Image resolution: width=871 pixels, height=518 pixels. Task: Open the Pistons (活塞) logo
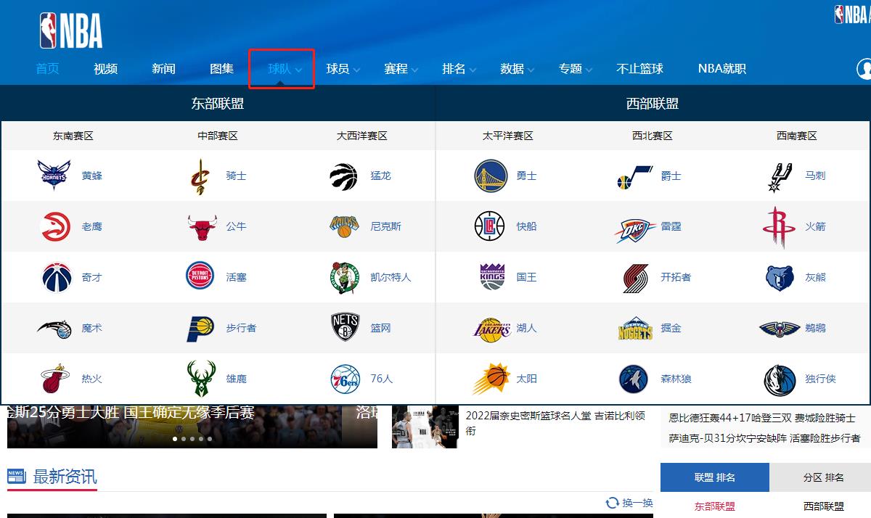[200, 277]
